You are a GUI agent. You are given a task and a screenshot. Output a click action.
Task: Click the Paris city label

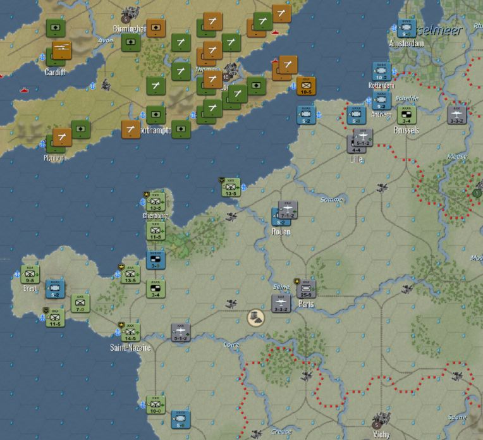click(x=306, y=304)
